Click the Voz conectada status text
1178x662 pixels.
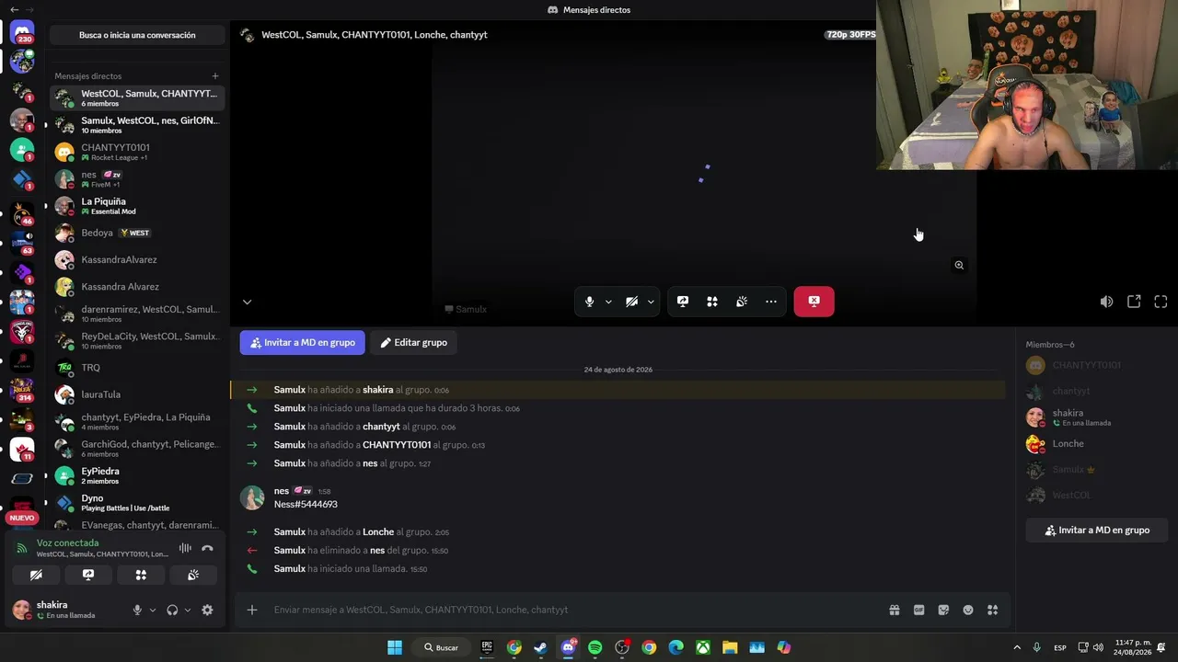pos(67,542)
